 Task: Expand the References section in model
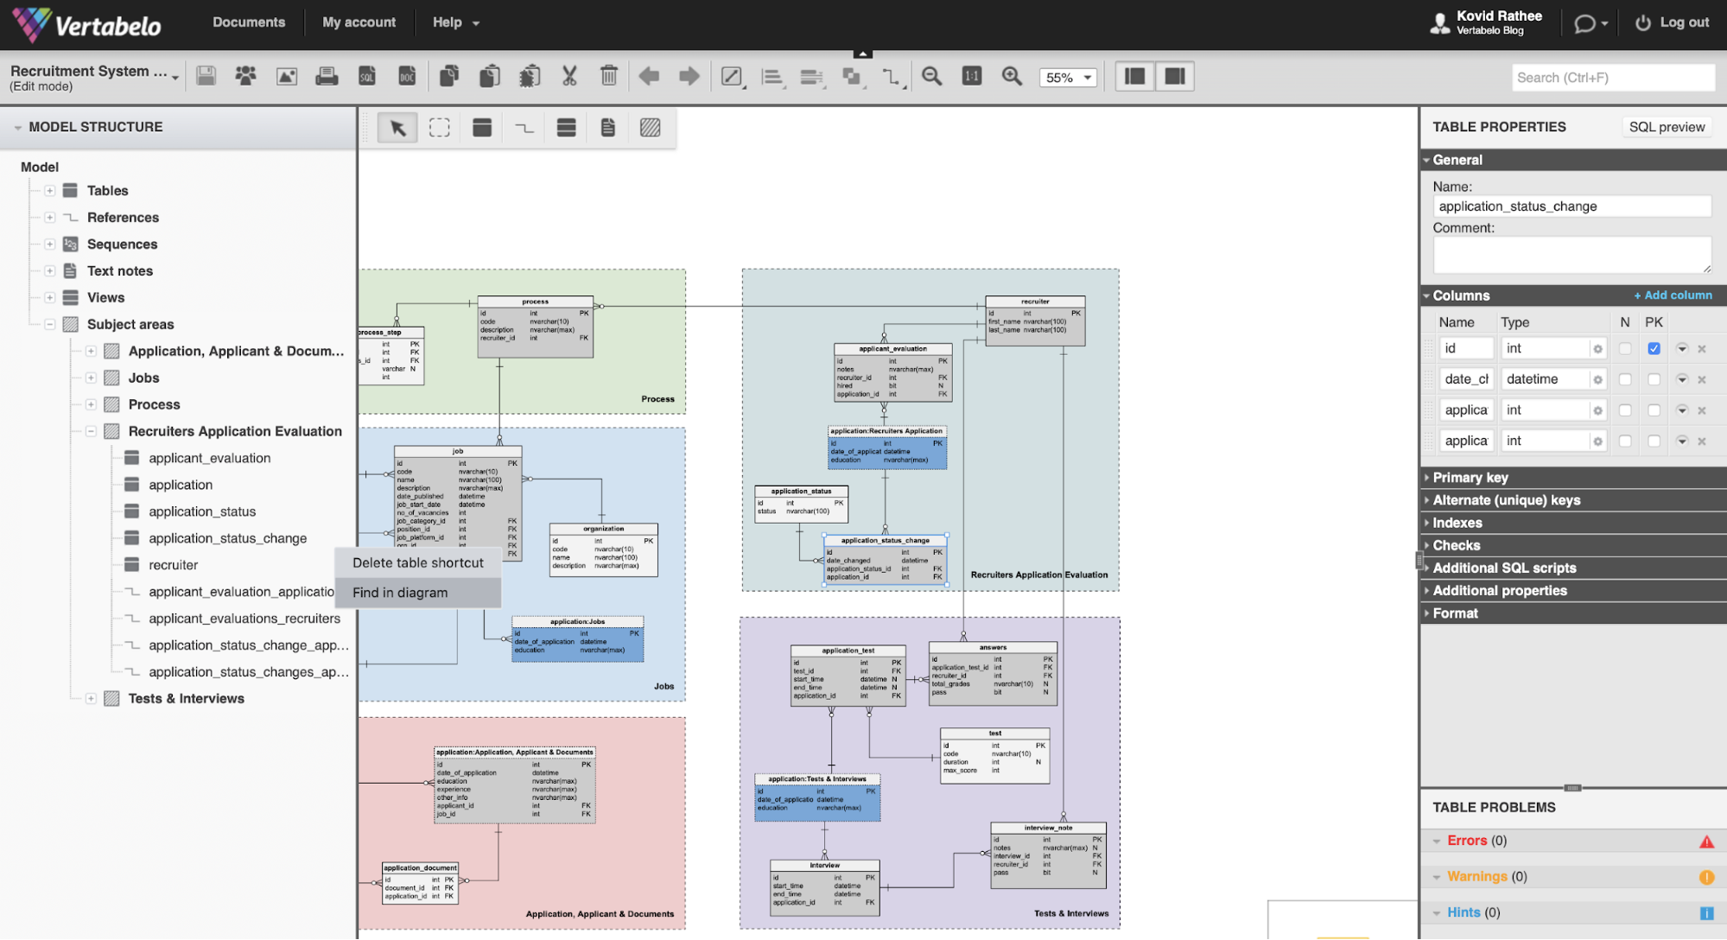[x=48, y=217]
